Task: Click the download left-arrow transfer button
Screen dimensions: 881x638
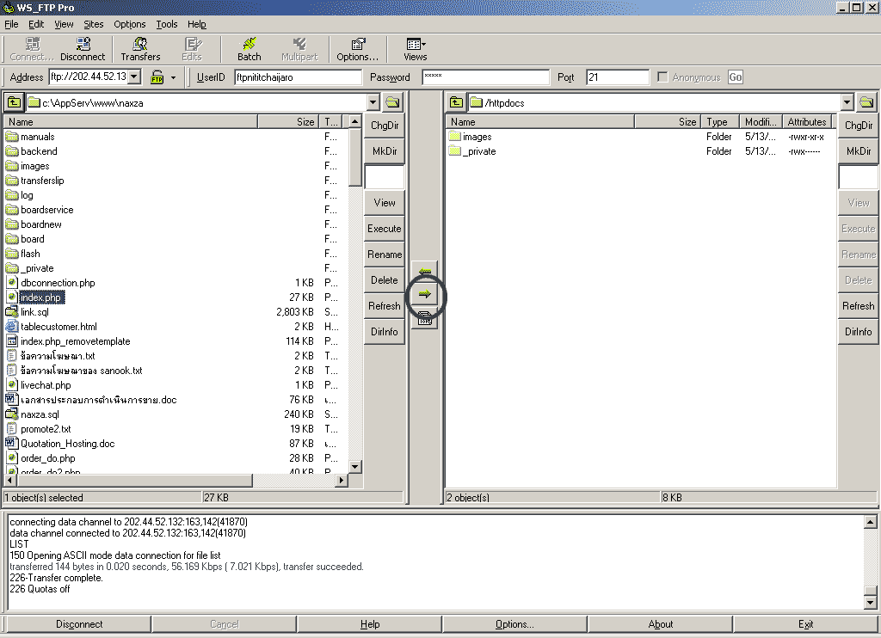Action: [x=425, y=272]
